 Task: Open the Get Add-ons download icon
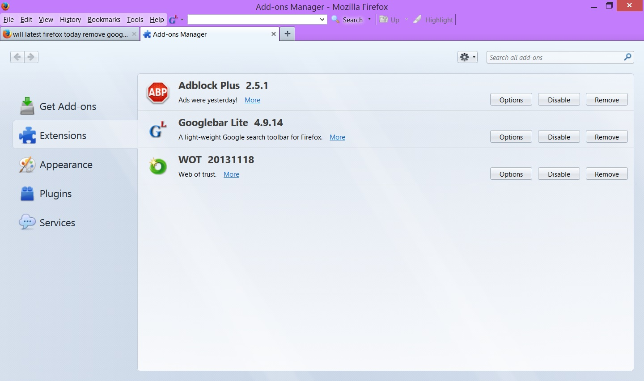tap(27, 106)
